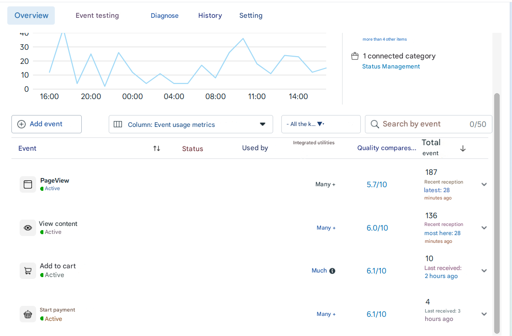Open the Status Management link

[391, 67]
